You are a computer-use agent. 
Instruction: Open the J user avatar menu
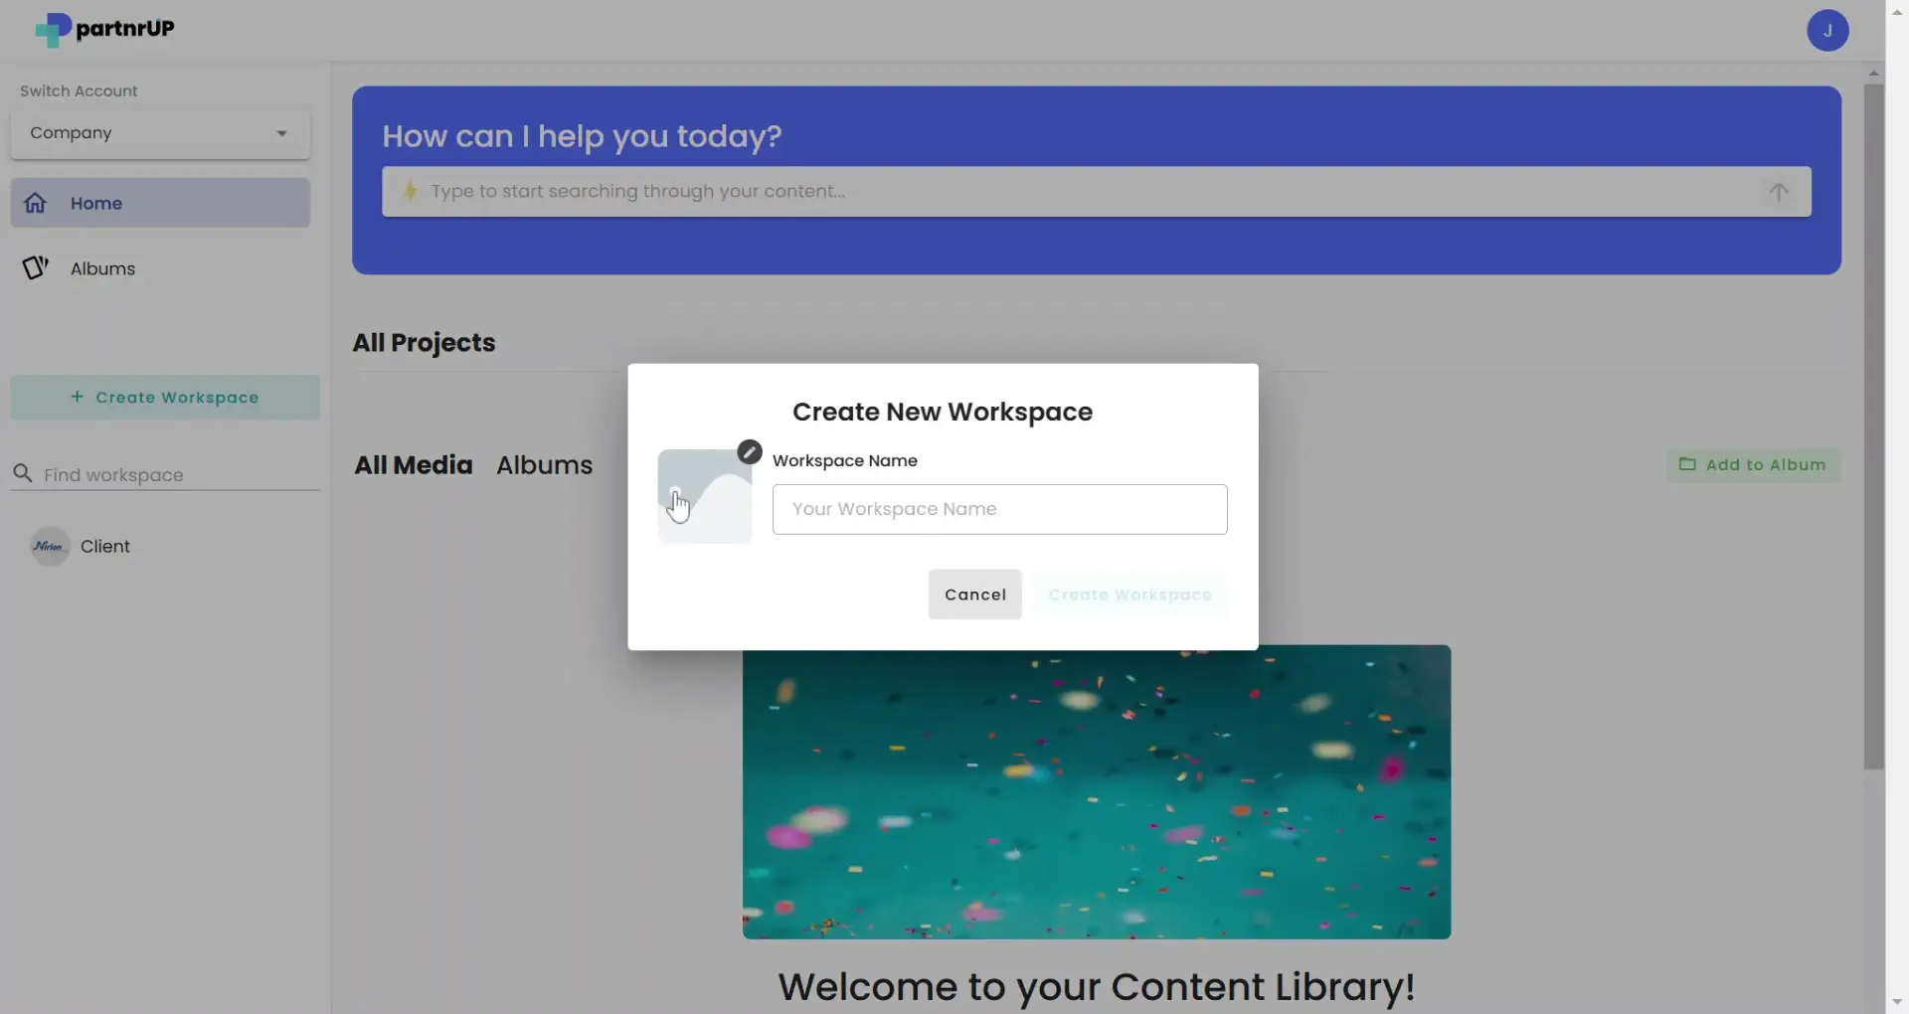[x=1828, y=30]
